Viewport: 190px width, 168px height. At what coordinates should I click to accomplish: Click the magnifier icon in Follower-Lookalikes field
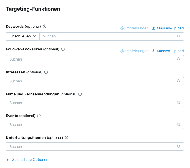(178, 59)
